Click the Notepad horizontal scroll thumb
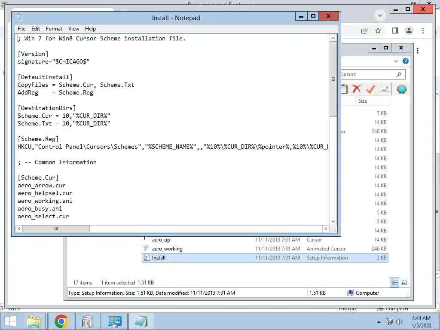This screenshot has height=330, width=440. click(x=56, y=229)
